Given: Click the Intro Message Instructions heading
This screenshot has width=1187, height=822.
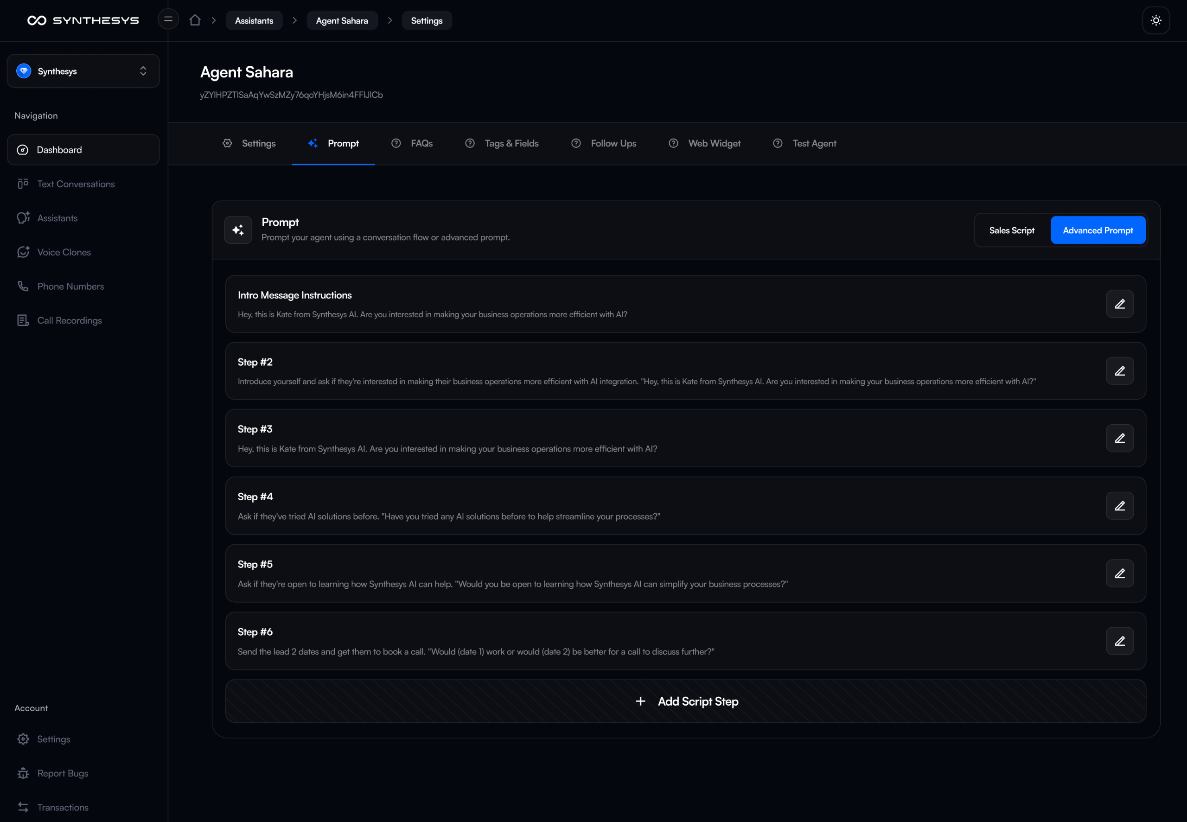Looking at the screenshot, I should 294,295.
